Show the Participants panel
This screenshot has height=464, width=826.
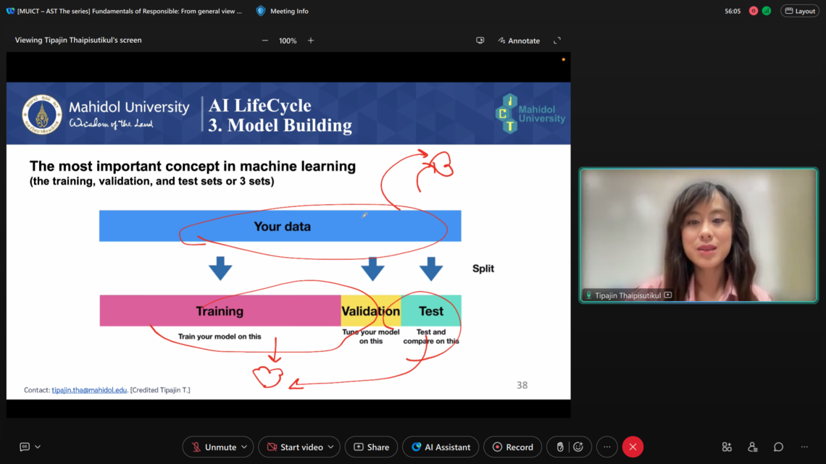(x=752, y=447)
